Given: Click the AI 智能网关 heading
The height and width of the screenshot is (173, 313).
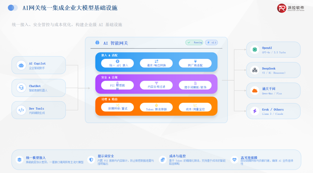Looking at the screenshot, I should pos(116,43).
